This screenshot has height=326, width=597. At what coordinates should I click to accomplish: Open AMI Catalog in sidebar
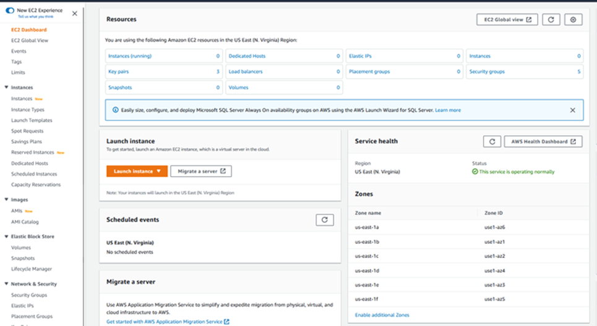pos(25,222)
